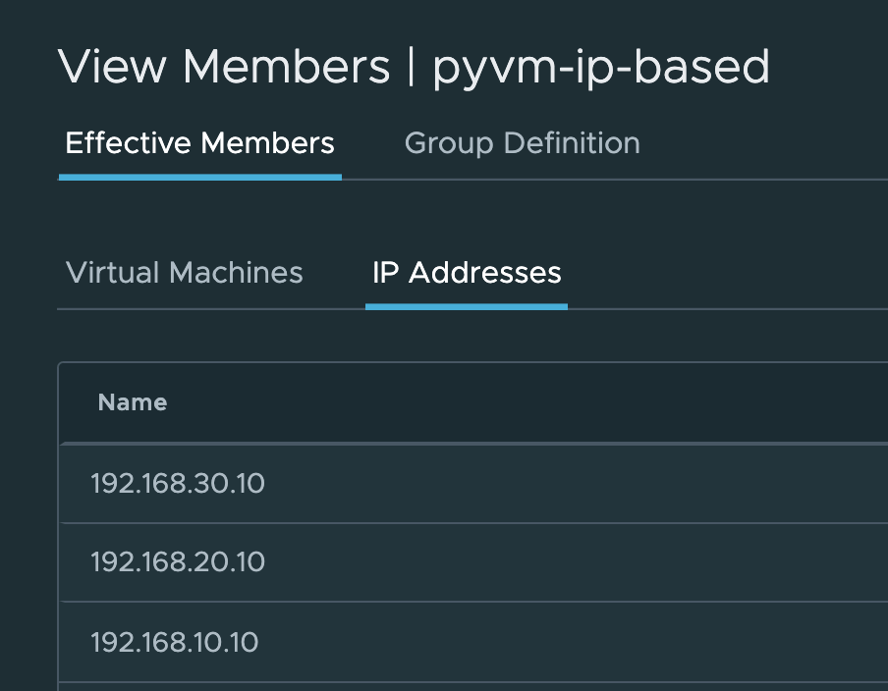Viewport: 888px width, 691px height.
Task: Click blank space in the 192.168.30.10 row
Action: click(589, 484)
